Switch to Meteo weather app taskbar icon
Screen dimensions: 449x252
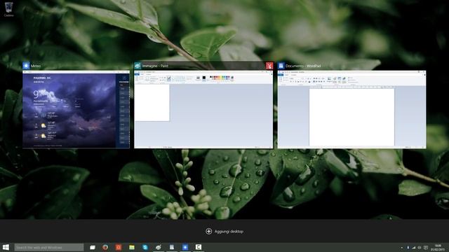[185, 247]
